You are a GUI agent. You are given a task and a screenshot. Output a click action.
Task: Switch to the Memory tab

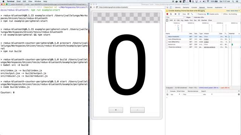pos(178,7)
